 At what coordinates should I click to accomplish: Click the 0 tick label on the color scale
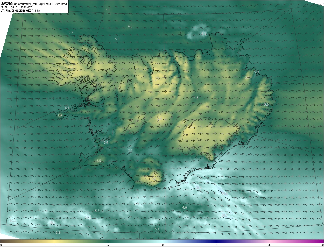coord(1,245)
